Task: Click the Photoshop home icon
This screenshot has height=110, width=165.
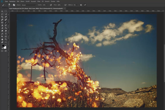Action: 2,1
